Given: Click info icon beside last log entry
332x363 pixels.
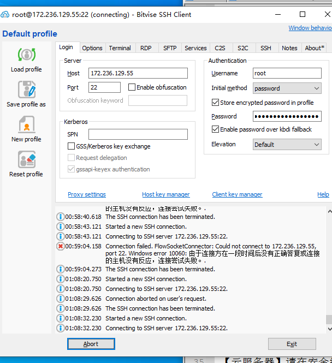Looking at the screenshot, I should click(x=60, y=329).
